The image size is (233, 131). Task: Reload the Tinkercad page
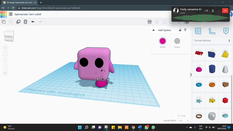tap(13, 8)
